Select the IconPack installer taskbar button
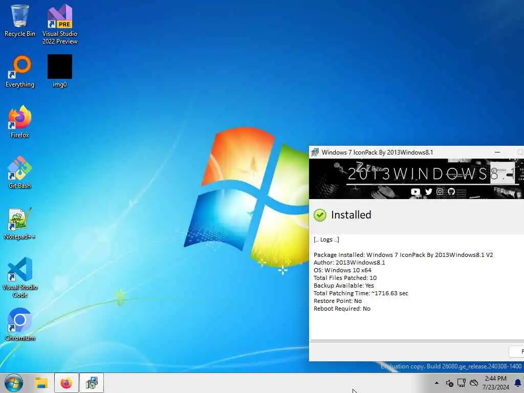The width and height of the screenshot is (524, 393). (x=91, y=383)
